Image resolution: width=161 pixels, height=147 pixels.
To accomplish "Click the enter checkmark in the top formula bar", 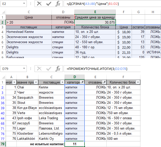I will tap(49, 4).
